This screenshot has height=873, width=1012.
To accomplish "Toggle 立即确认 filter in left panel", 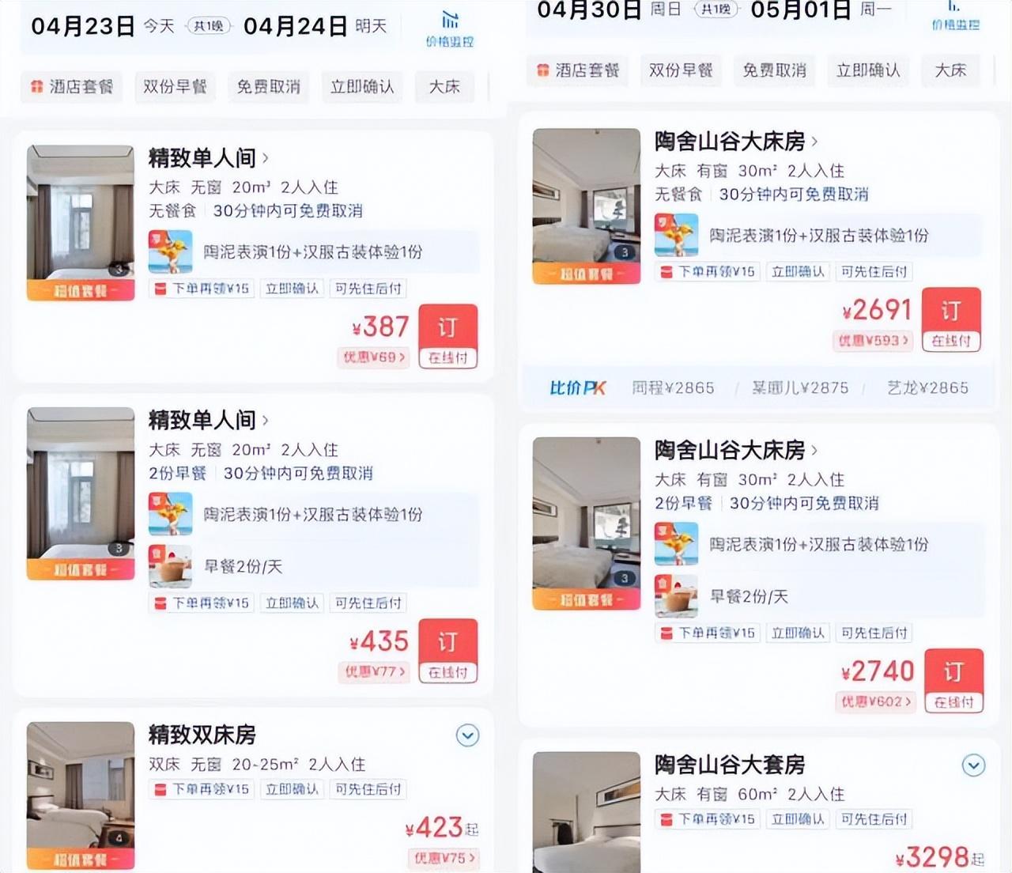I will coord(362,86).
